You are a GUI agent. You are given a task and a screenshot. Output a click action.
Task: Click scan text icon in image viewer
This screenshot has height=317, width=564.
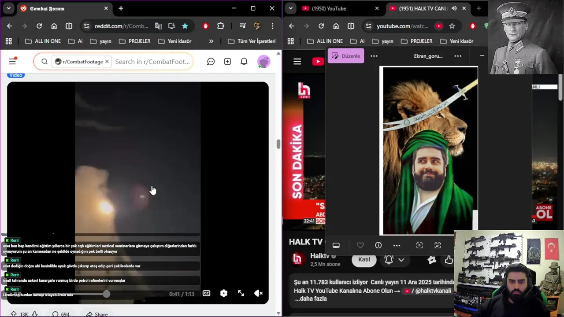[438, 245]
